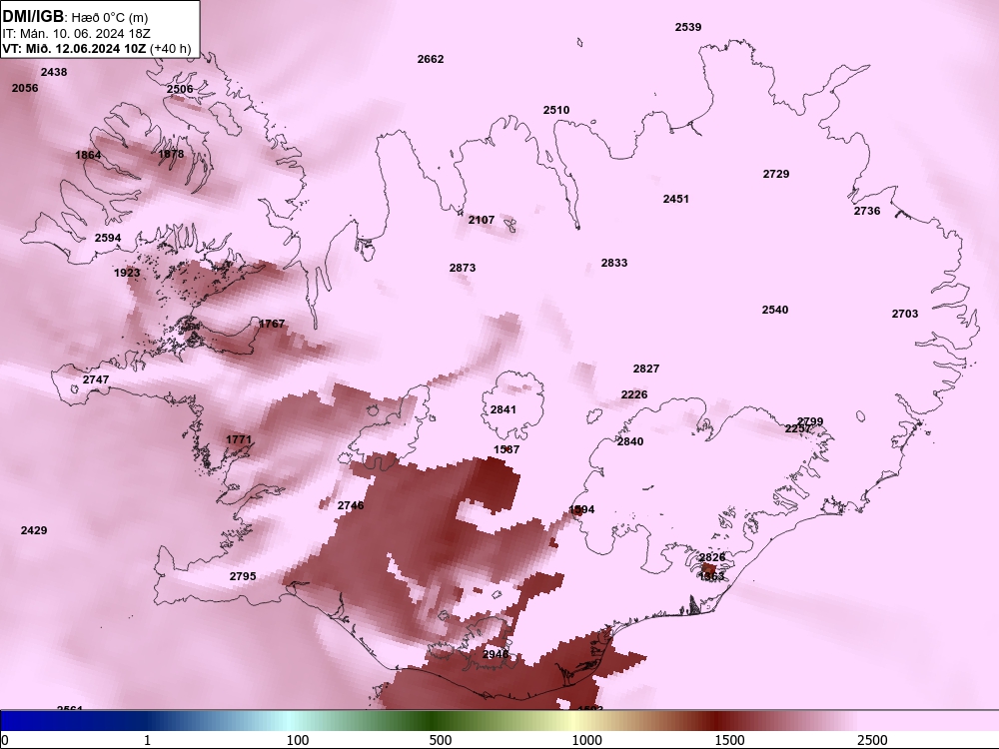The height and width of the screenshot is (749, 999).
Task: Click the 2946 label on the south coast
Action: pos(496,654)
